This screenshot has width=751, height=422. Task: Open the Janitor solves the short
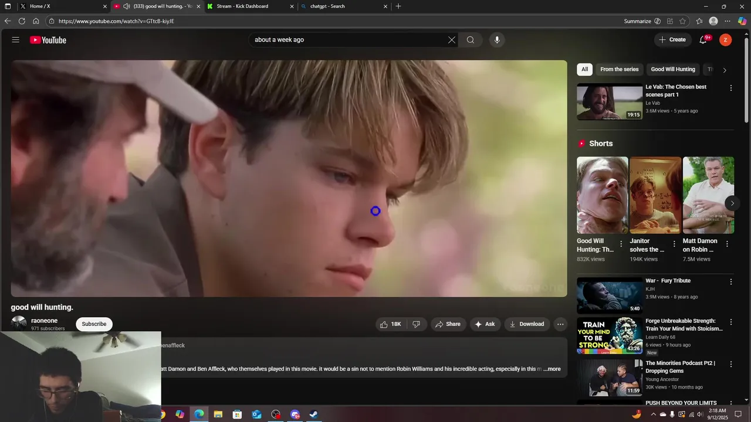[x=655, y=195]
